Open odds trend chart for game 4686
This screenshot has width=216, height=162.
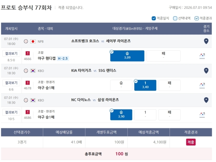click(x=202, y=115)
